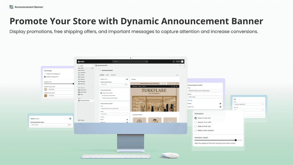Viewport: 293px width, 165px height.
Task: Toggle the Close icon switch in content card
Action: 220,107
